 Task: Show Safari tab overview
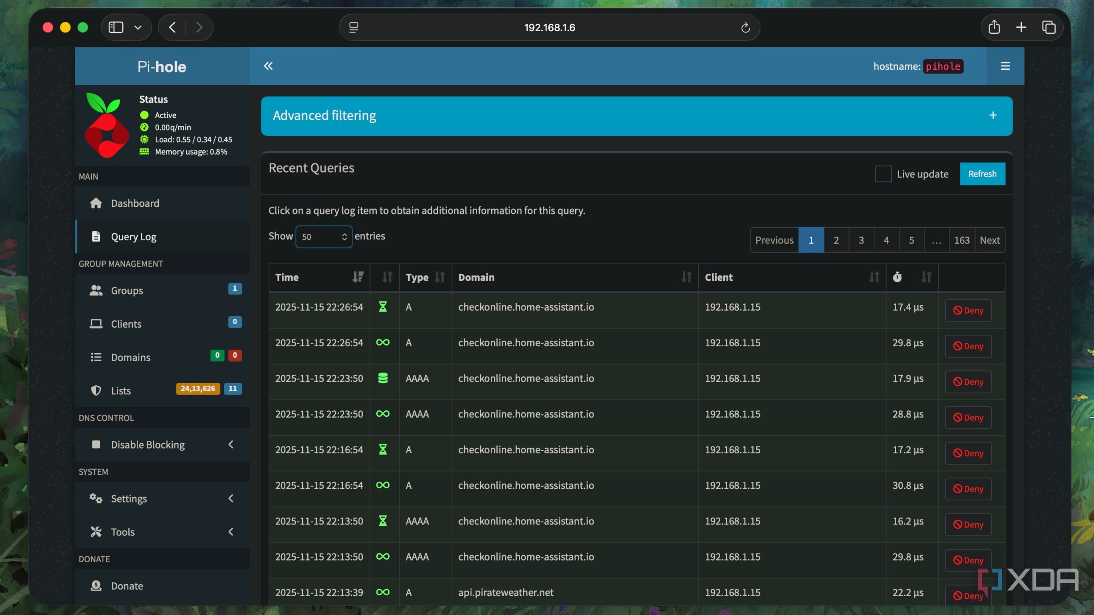coord(1049,27)
